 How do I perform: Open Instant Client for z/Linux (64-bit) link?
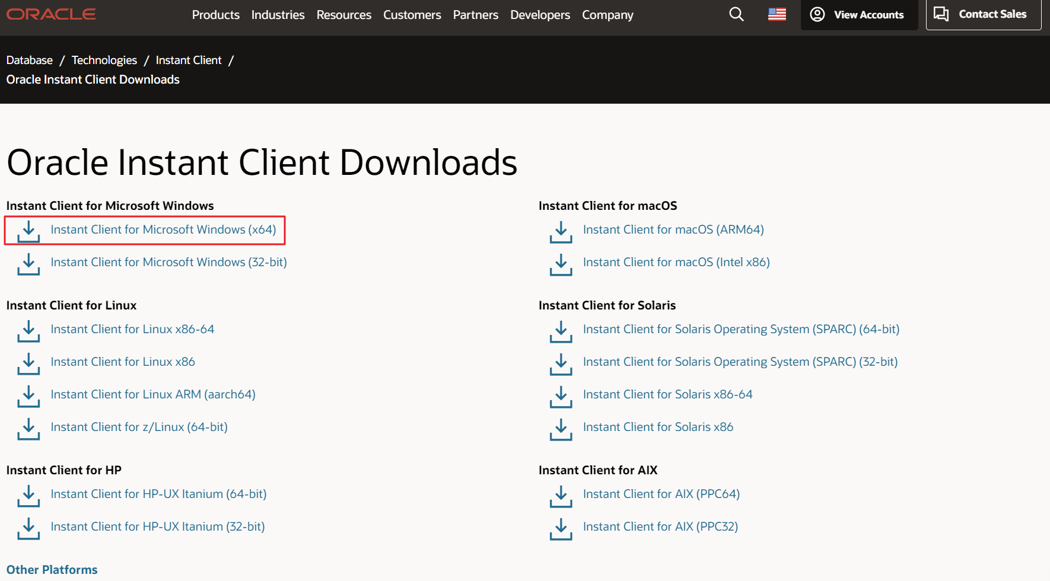[139, 427]
